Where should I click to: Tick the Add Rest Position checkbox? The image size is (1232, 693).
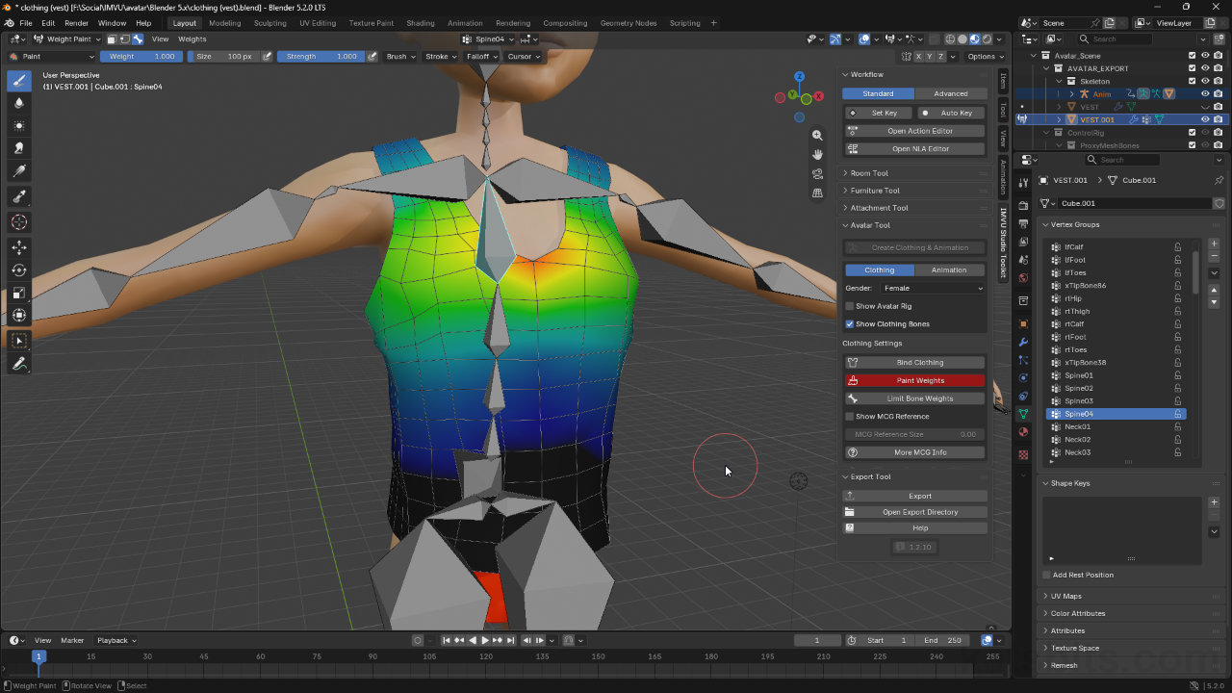point(1047,575)
